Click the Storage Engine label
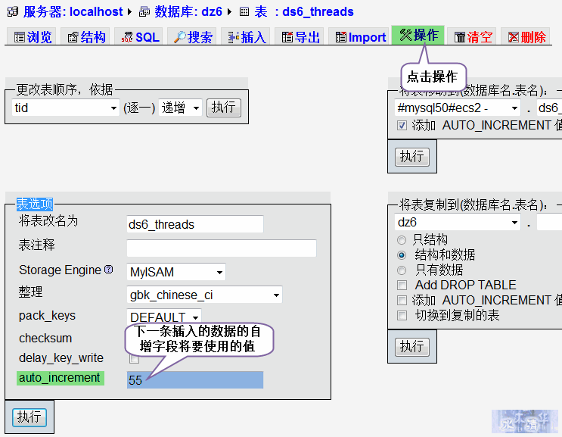 tap(61, 270)
